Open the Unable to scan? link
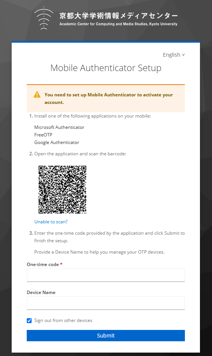Screen dimensions: 212x356 pos(51,222)
